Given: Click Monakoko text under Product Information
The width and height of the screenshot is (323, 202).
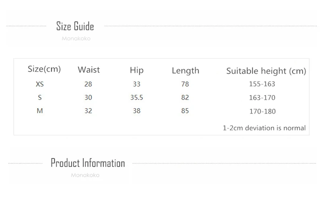Looking at the screenshot, I should [85, 175].
